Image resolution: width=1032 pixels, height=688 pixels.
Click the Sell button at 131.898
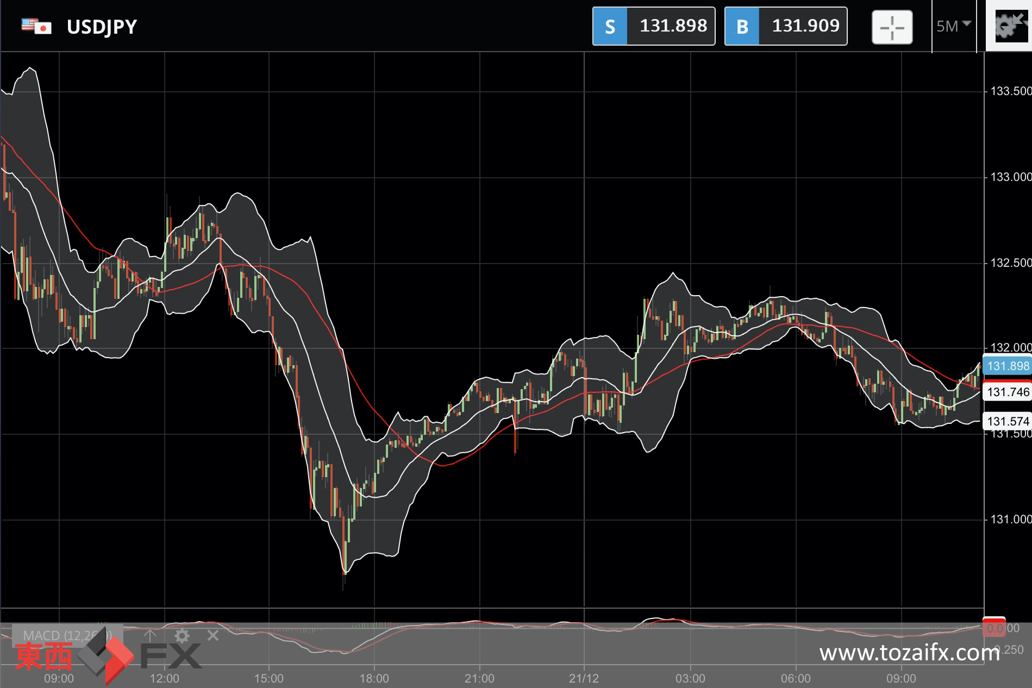point(653,26)
